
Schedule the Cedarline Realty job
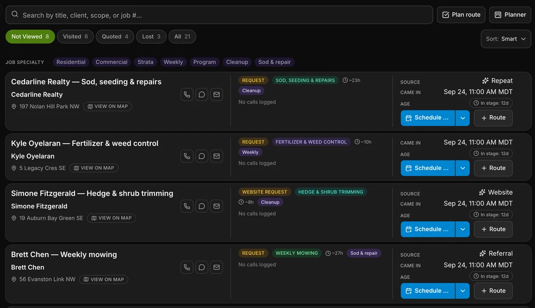(428, 118)
